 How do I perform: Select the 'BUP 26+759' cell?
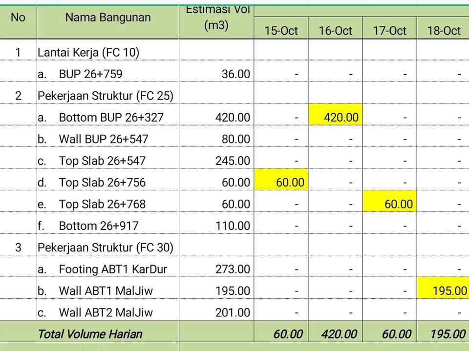pyautogui.click(x=108, y=71)
